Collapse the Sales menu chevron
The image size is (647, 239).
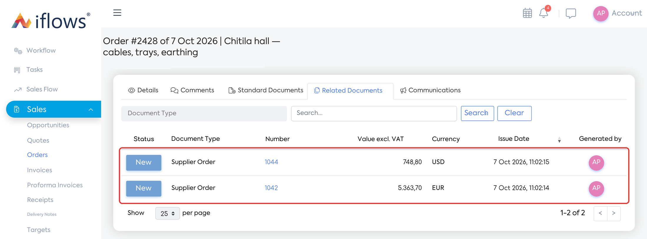pyautogui.click(x=91, y=109)
